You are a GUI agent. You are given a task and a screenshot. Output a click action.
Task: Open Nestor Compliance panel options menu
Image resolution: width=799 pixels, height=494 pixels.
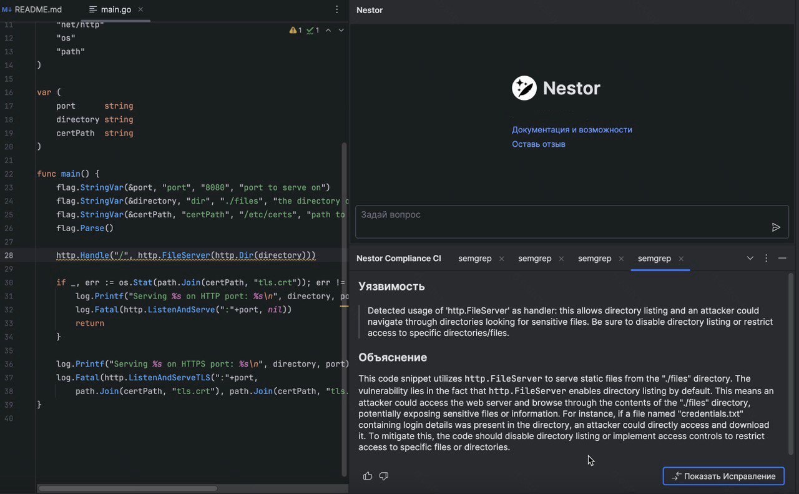point(767,258)
